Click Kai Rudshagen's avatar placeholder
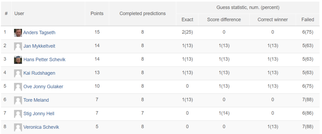 pos(18,73)
